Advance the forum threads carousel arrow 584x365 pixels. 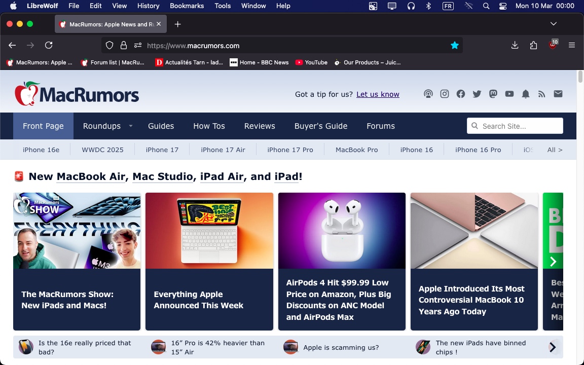click(x=553, y=347)
